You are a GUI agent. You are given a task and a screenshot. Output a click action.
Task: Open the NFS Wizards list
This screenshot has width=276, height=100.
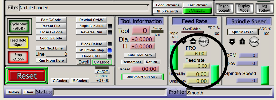click(x=167, y=11)
